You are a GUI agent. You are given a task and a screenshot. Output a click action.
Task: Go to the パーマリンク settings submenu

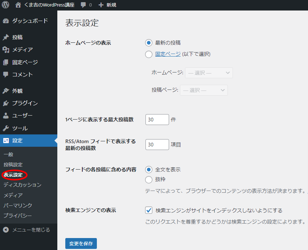tap(18, 205)
